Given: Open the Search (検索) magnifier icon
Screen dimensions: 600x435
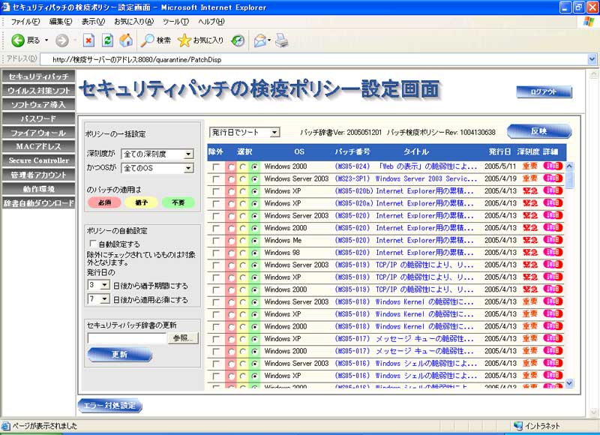Looking at the screenshot, I should (x=147, y=40).
